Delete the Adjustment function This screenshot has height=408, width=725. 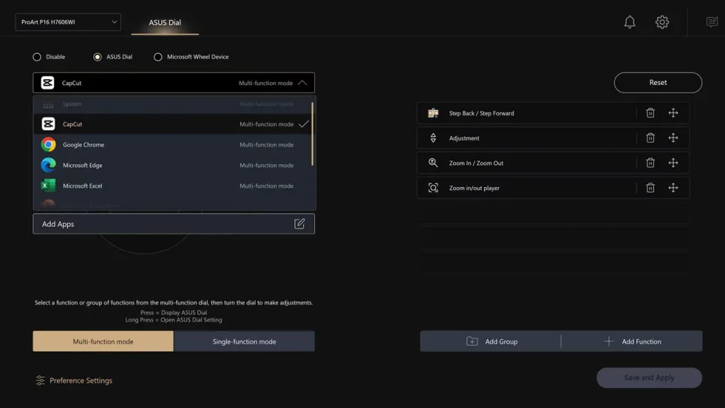(x=650, y=138)
